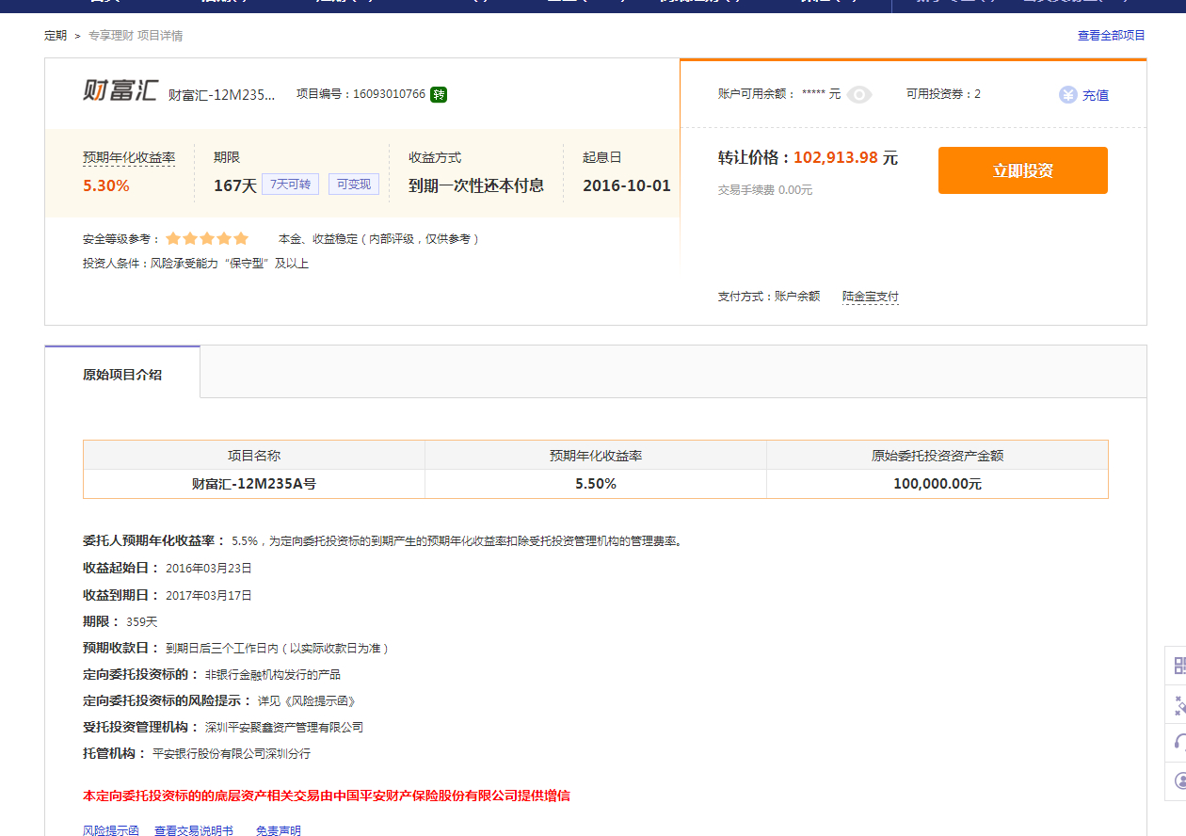Click the 立即投资 invest now button
Viewport: 1186px width, 836px height.
pyautogui.click(x=1023, y=170)
